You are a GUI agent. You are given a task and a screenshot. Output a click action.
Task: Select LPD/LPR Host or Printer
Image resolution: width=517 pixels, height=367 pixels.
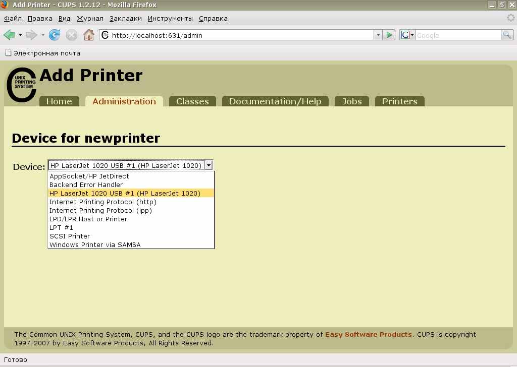click(x=131, y=219)
